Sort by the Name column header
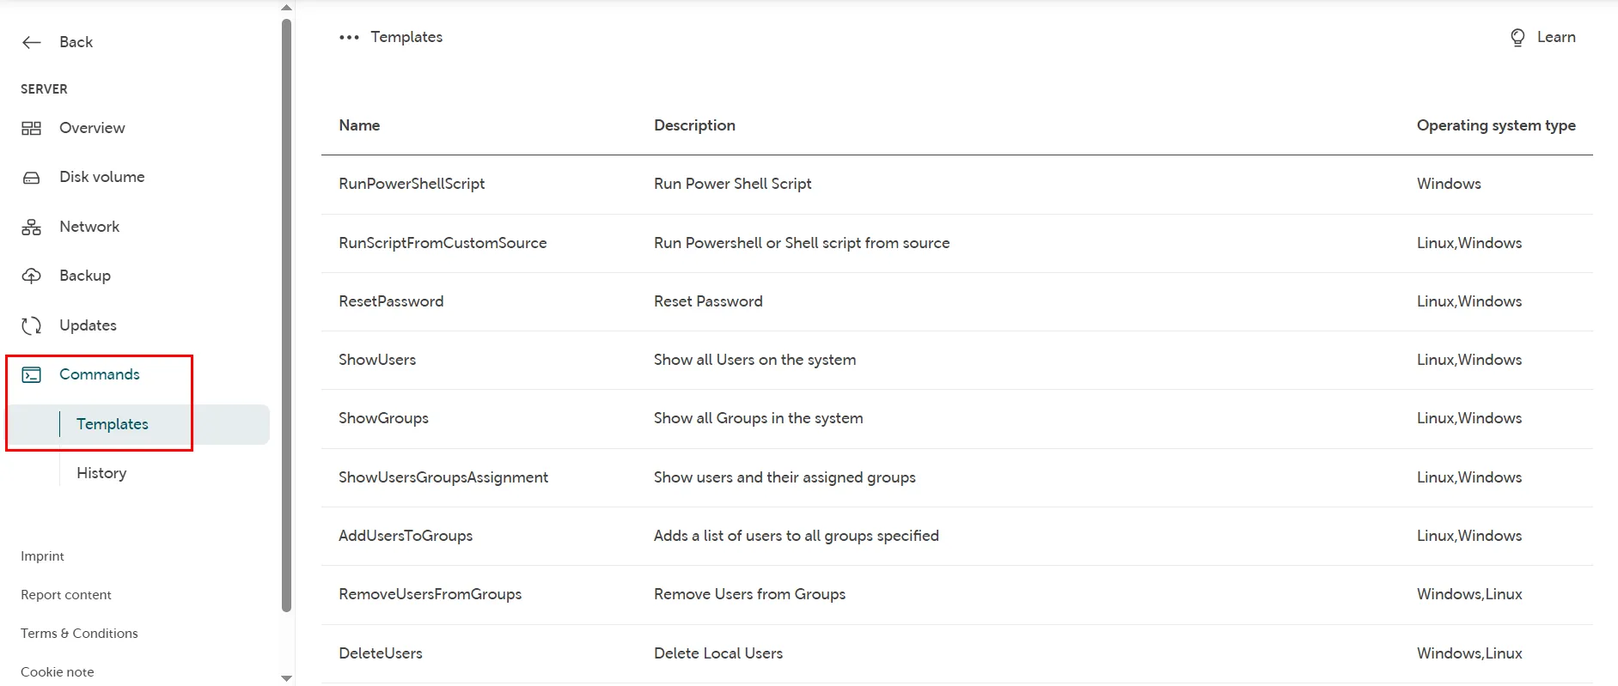This screenshot has height=686, width=1618. pyautogui.click(x=359, y=125)
